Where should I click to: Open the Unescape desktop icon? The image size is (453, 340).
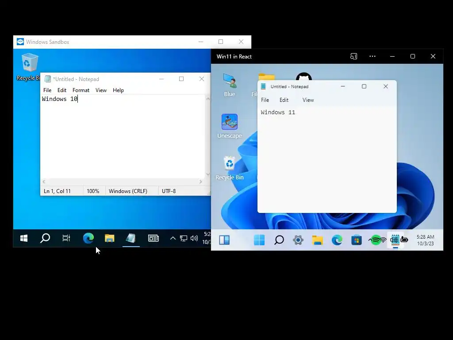[x=230, y=126]
